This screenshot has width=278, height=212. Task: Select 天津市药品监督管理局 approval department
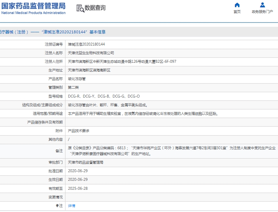86,162
